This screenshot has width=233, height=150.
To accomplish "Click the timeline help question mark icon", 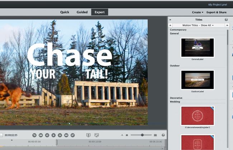I will (163, 135).
